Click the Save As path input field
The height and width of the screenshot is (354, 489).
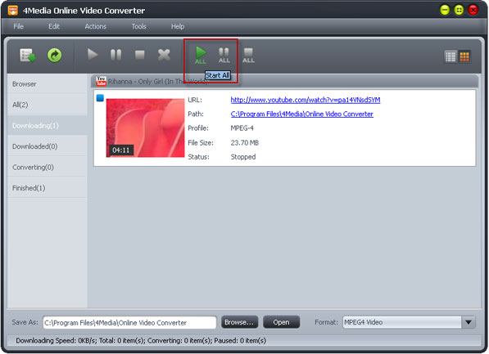pos(129,323)
